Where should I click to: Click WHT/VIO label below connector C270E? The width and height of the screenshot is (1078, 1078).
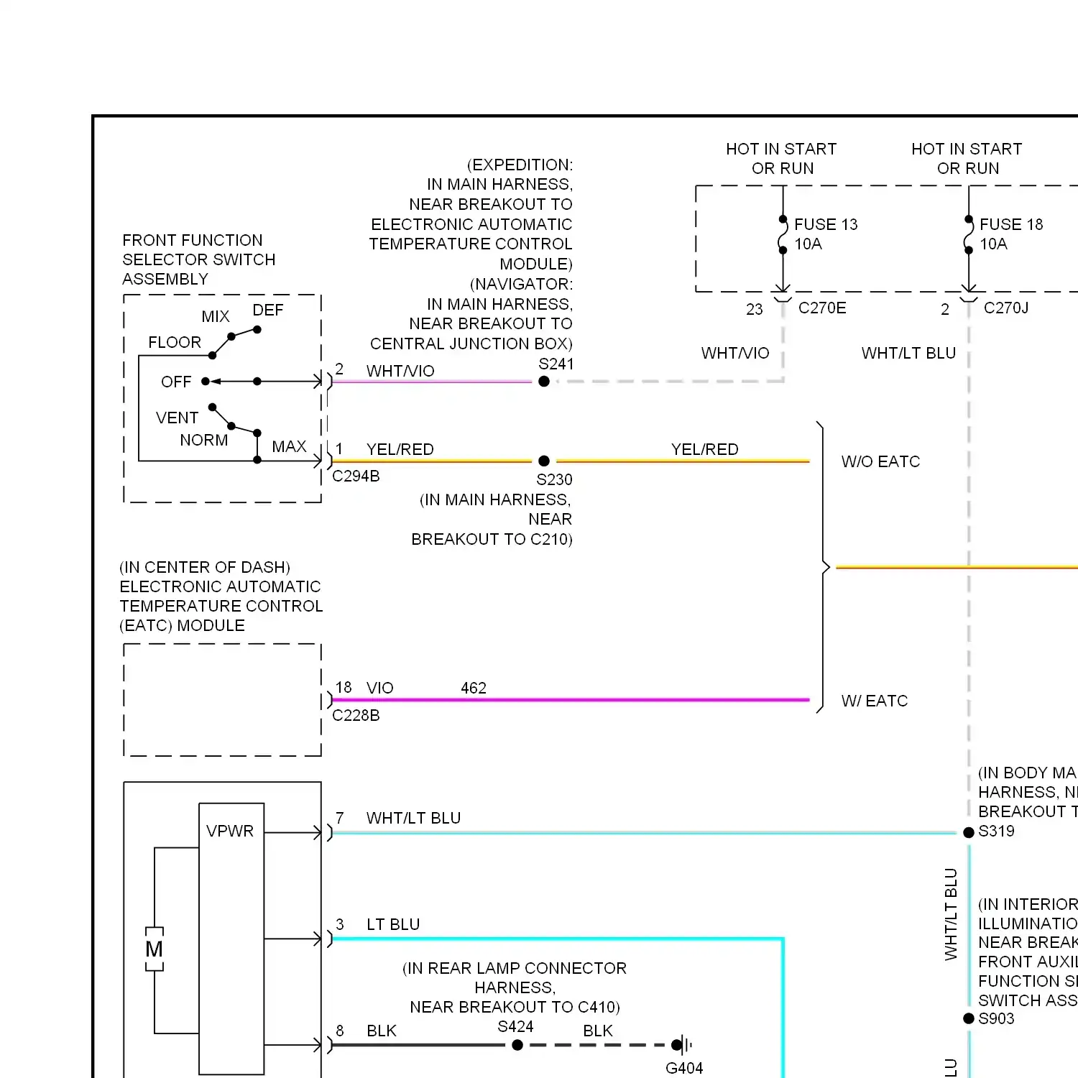[735, 353]
